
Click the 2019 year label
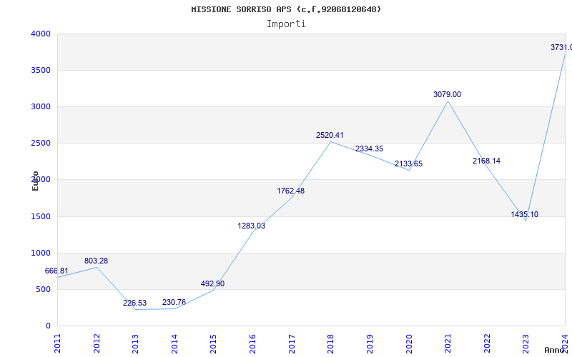(370, 343)
